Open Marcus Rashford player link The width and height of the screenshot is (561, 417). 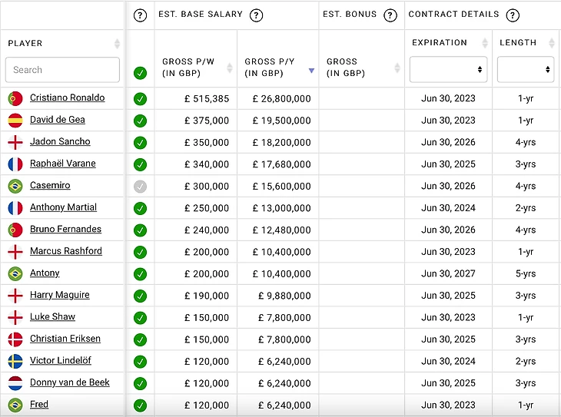(65, 251)
